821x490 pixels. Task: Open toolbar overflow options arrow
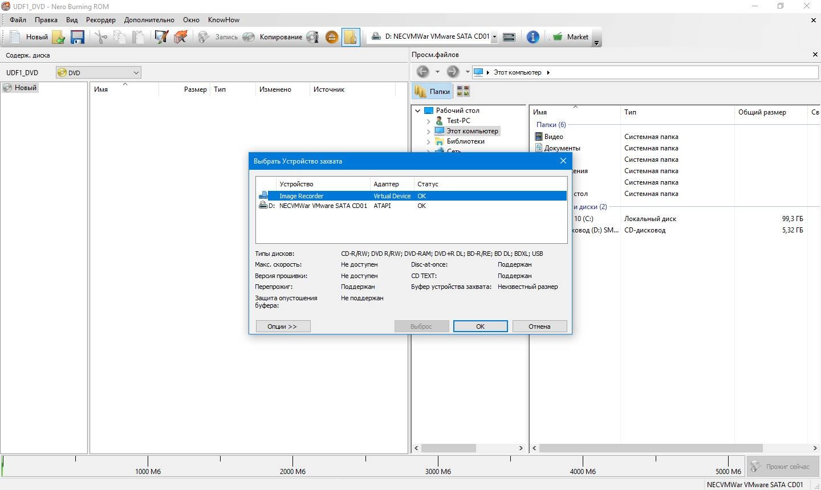click(596, 43)
